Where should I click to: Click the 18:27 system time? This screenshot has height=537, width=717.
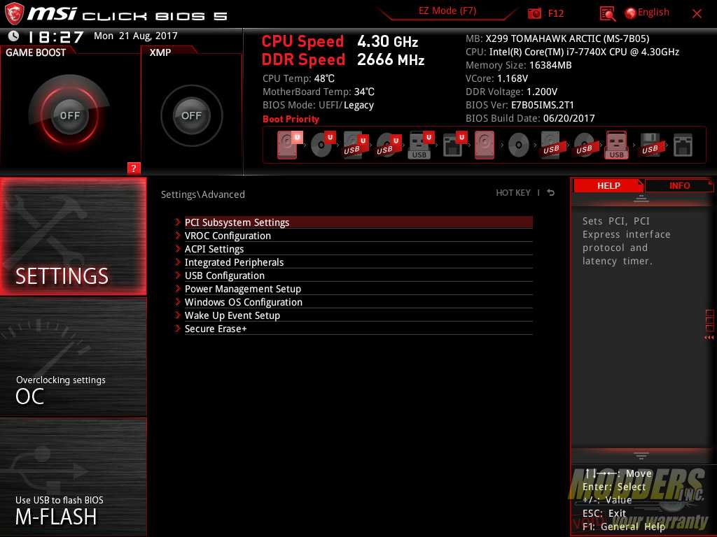click(56, 36)
